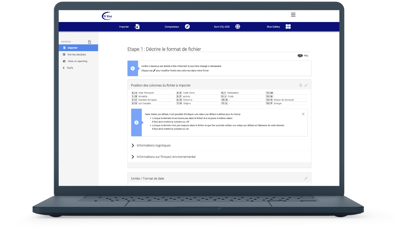Viewport: 395px width, 230px height.
Task: Click the TK'Blue logo
Action: point(107,16)
